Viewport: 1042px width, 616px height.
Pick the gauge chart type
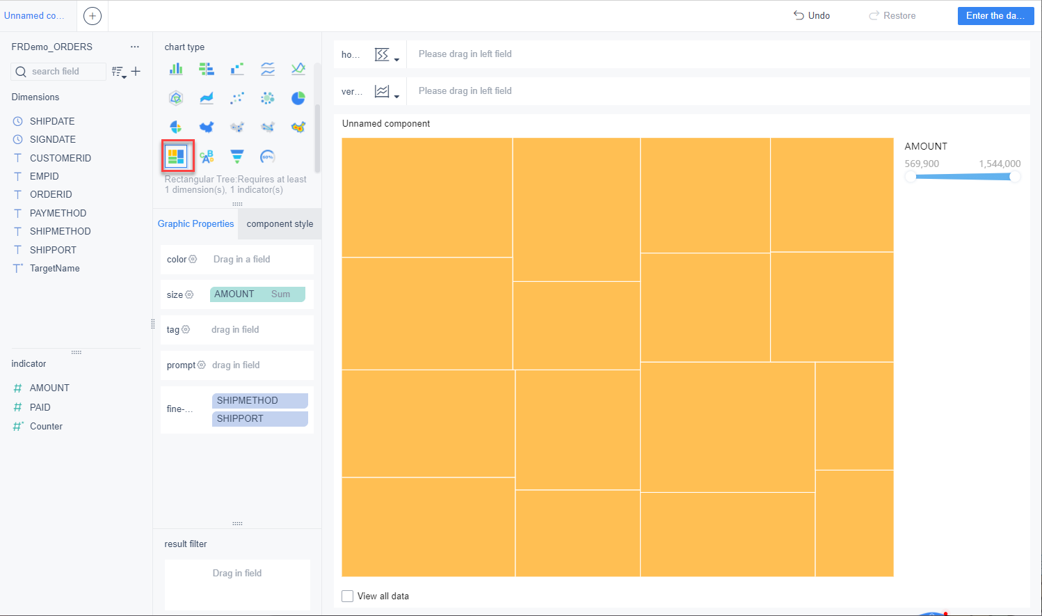(x=268, y=156)
